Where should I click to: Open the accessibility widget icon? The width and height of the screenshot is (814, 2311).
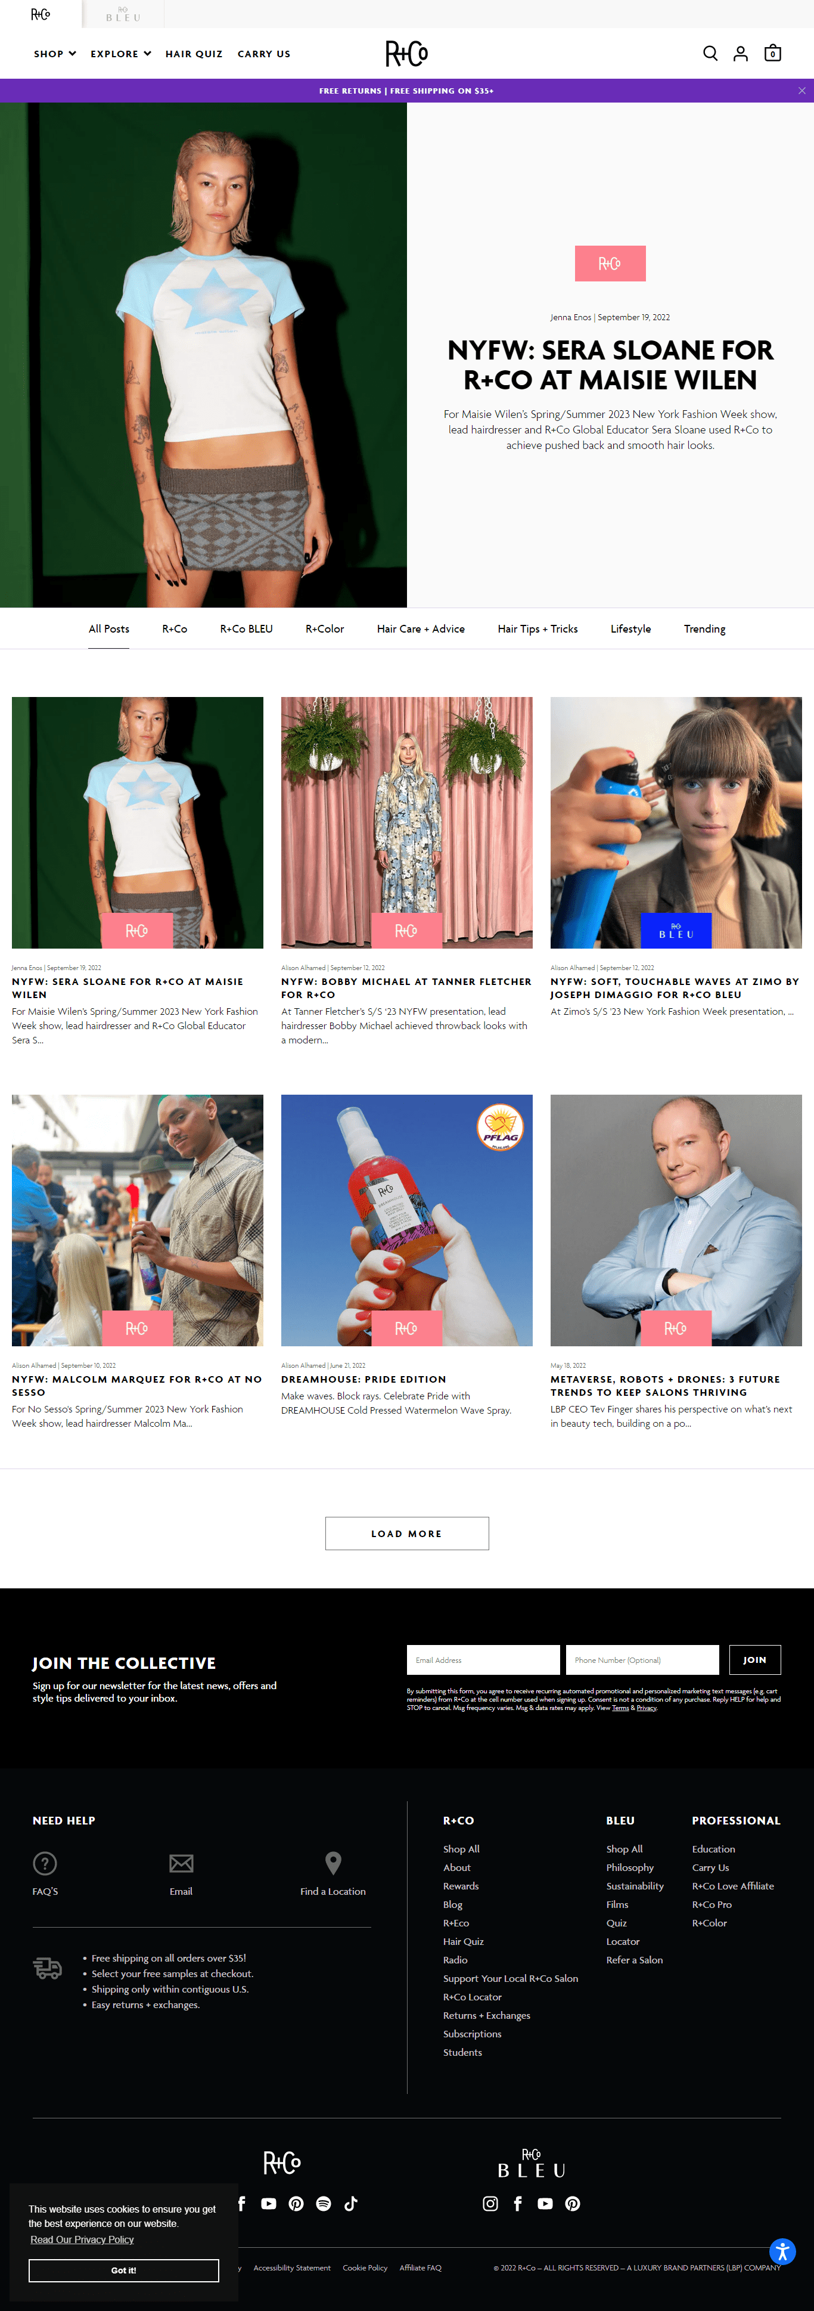click(x=782, y=2250)
